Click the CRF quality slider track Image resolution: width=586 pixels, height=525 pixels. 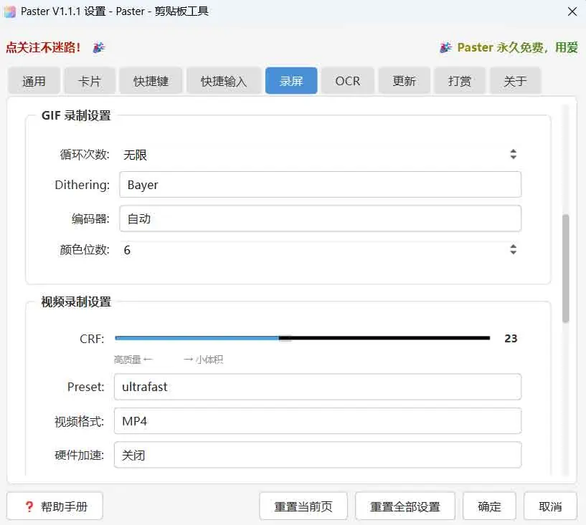point(303,338)
